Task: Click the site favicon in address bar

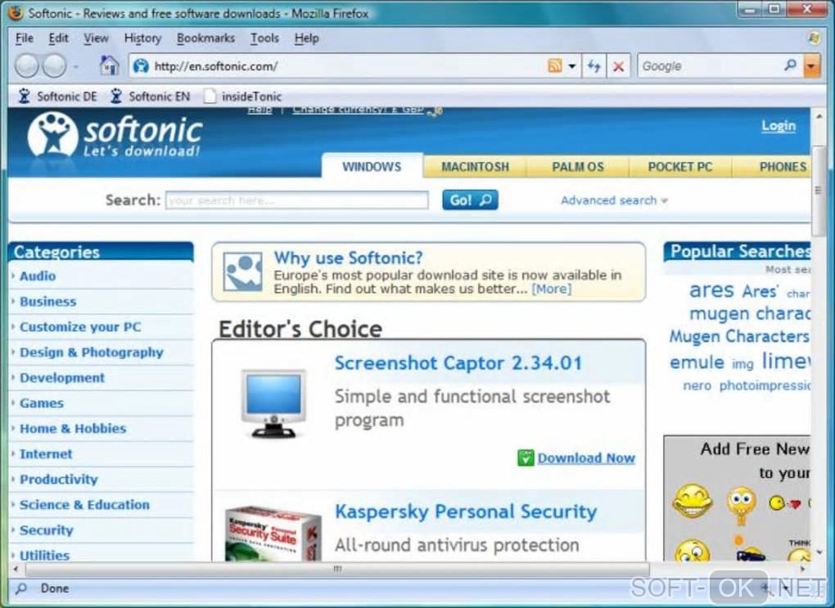Action: pos(141,66)
